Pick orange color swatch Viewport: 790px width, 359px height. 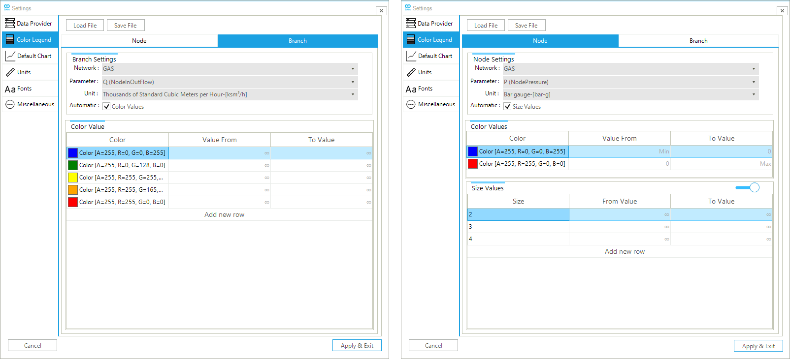[73, 190]
